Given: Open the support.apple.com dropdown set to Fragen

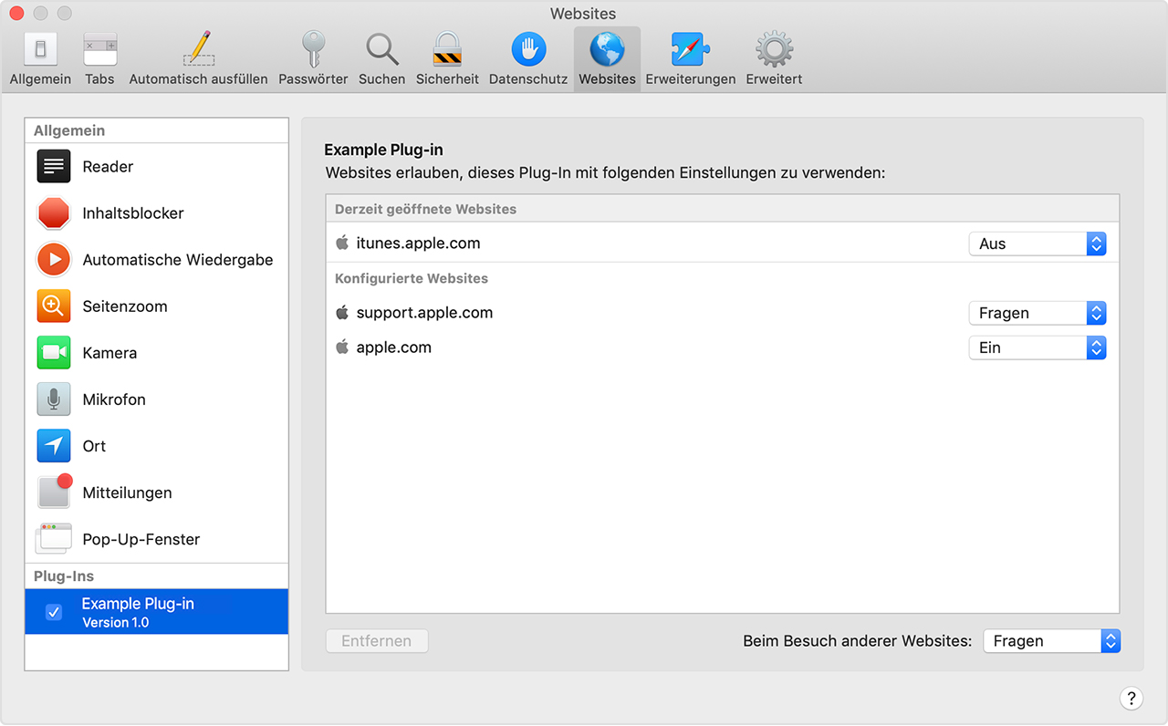Looking at the screenshot, I should 1038,313.
